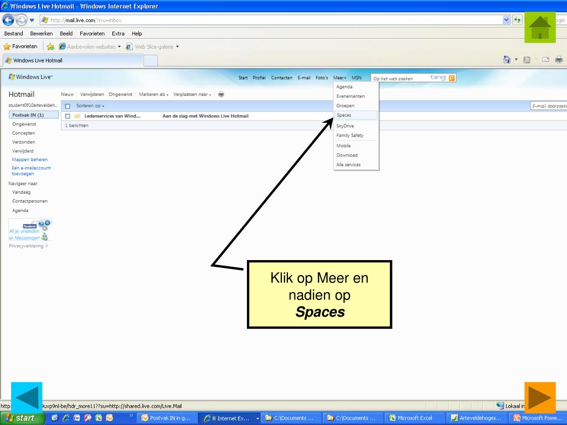This screenshot has height=425, width=567.
Task: Choose Spaces from the Meer menu
Action: click(356, 115)
